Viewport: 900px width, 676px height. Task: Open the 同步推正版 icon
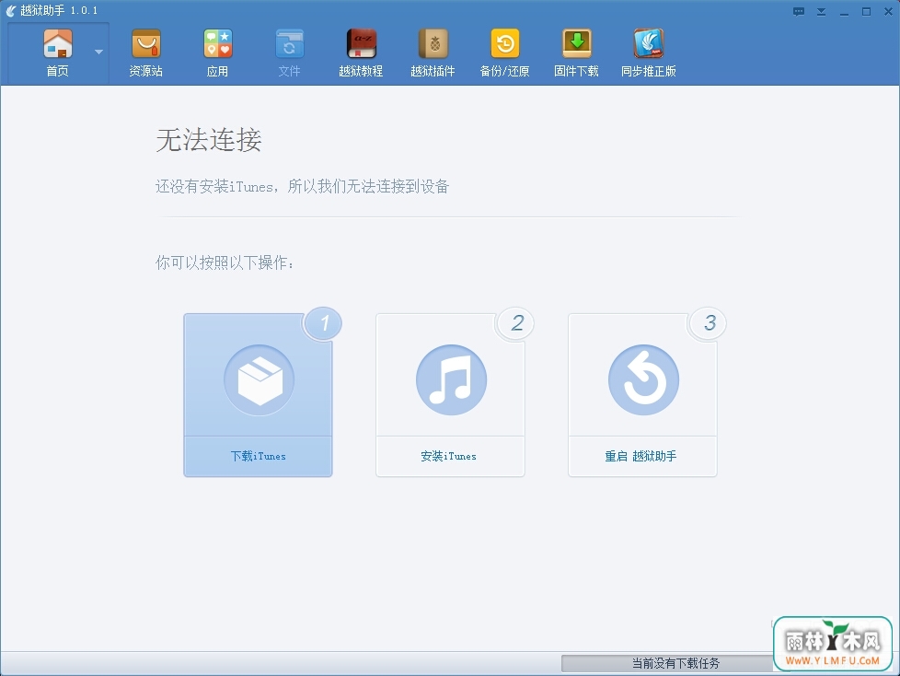point(648,44)
